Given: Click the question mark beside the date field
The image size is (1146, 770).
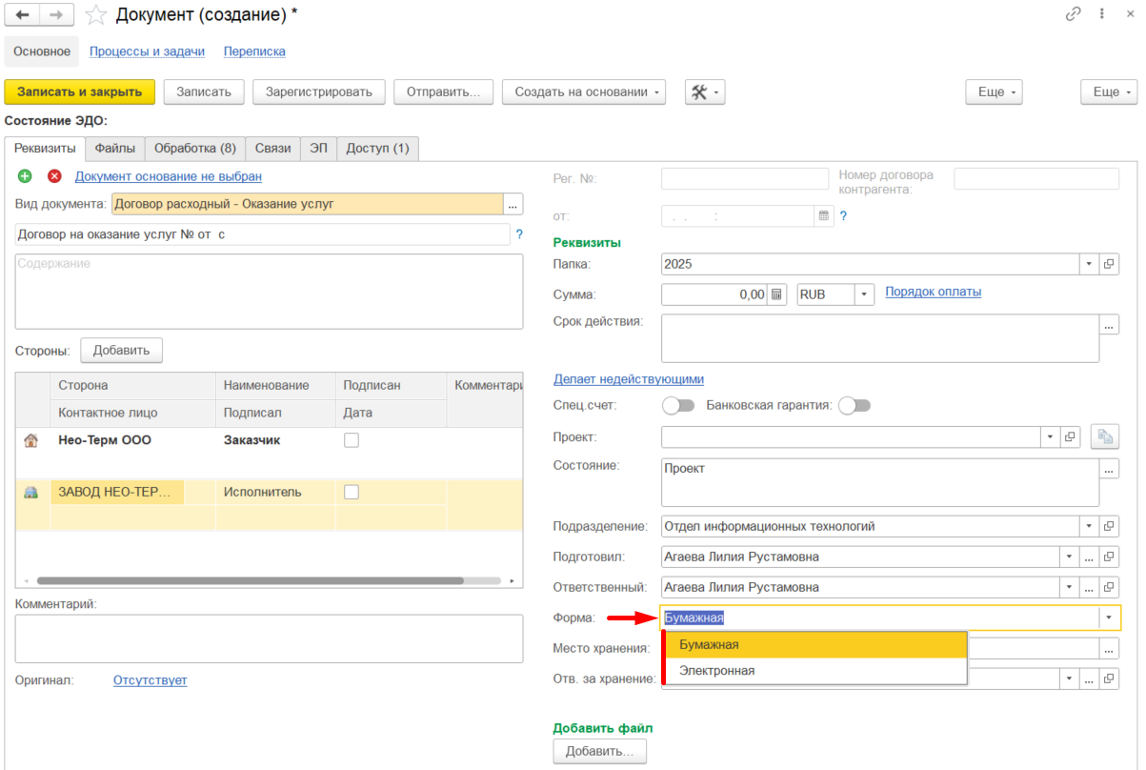Looking at the screenshot, I should pos(843,216).
